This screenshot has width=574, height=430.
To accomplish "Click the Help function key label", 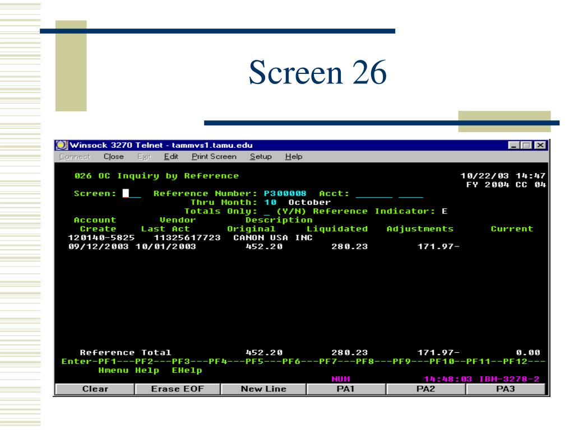I will pos(147,371).
